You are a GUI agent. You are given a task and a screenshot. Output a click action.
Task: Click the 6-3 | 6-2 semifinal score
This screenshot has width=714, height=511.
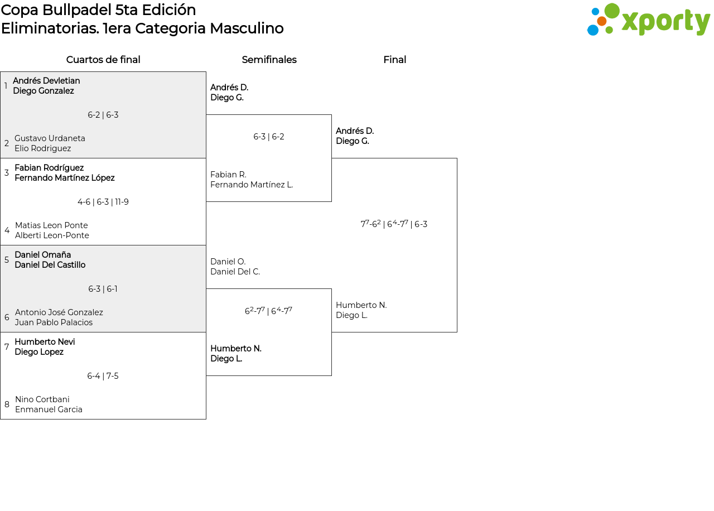click(x=269, y=137)
